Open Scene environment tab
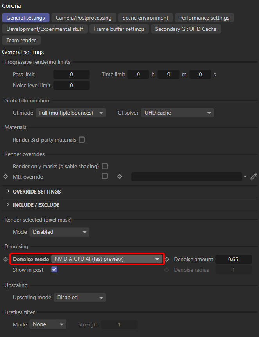The image size is (259, 337). 145,18
